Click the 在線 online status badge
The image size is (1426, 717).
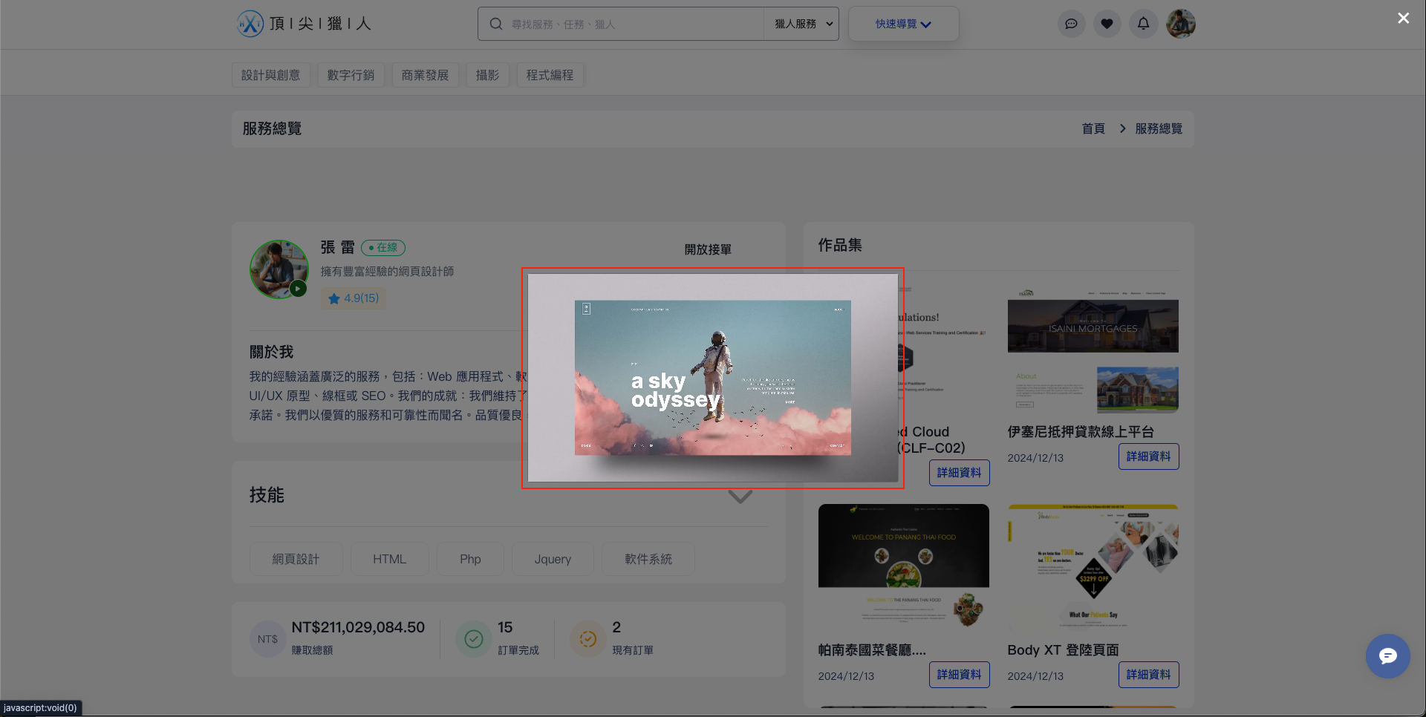(x=382, y=247)
